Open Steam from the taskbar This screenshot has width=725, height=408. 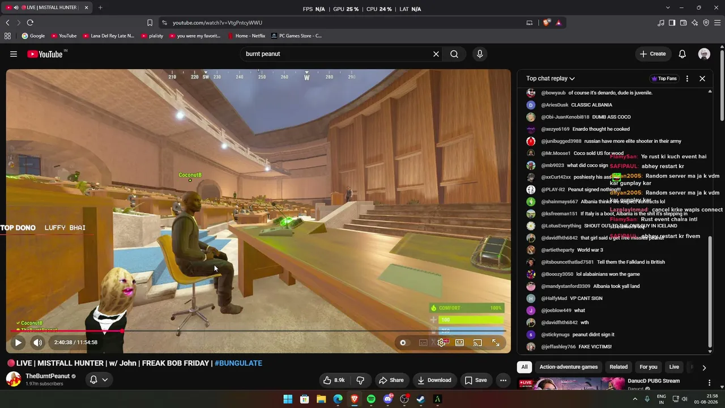click(421, 399)
